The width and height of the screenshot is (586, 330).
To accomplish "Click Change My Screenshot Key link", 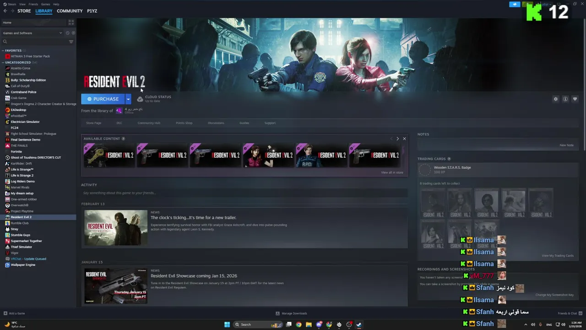I will pos(554,295).
